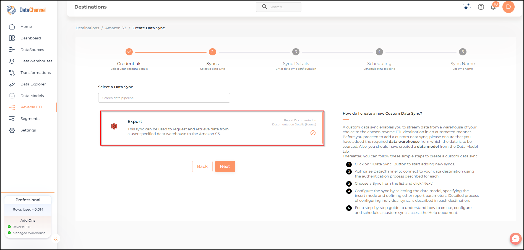Screen dimensions: 524x250
Task: Click the Data Explorer sidebar icon
Action: (12, 84)
